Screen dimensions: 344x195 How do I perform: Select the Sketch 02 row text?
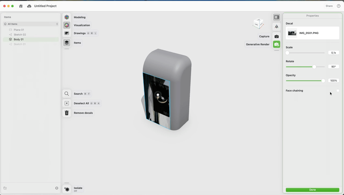pos(20,35)
